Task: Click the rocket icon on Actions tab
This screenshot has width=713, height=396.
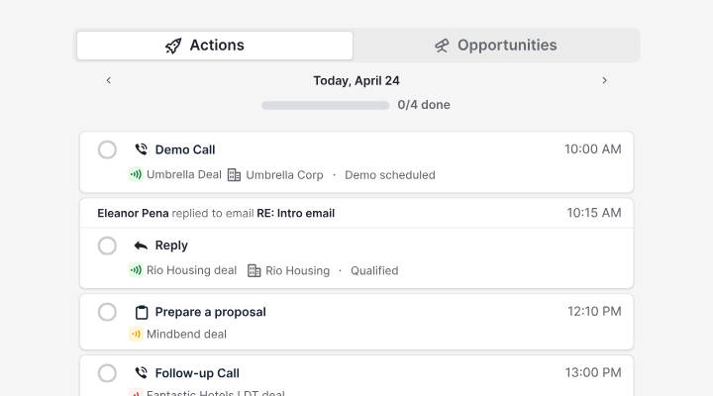Action: point(173,46)
